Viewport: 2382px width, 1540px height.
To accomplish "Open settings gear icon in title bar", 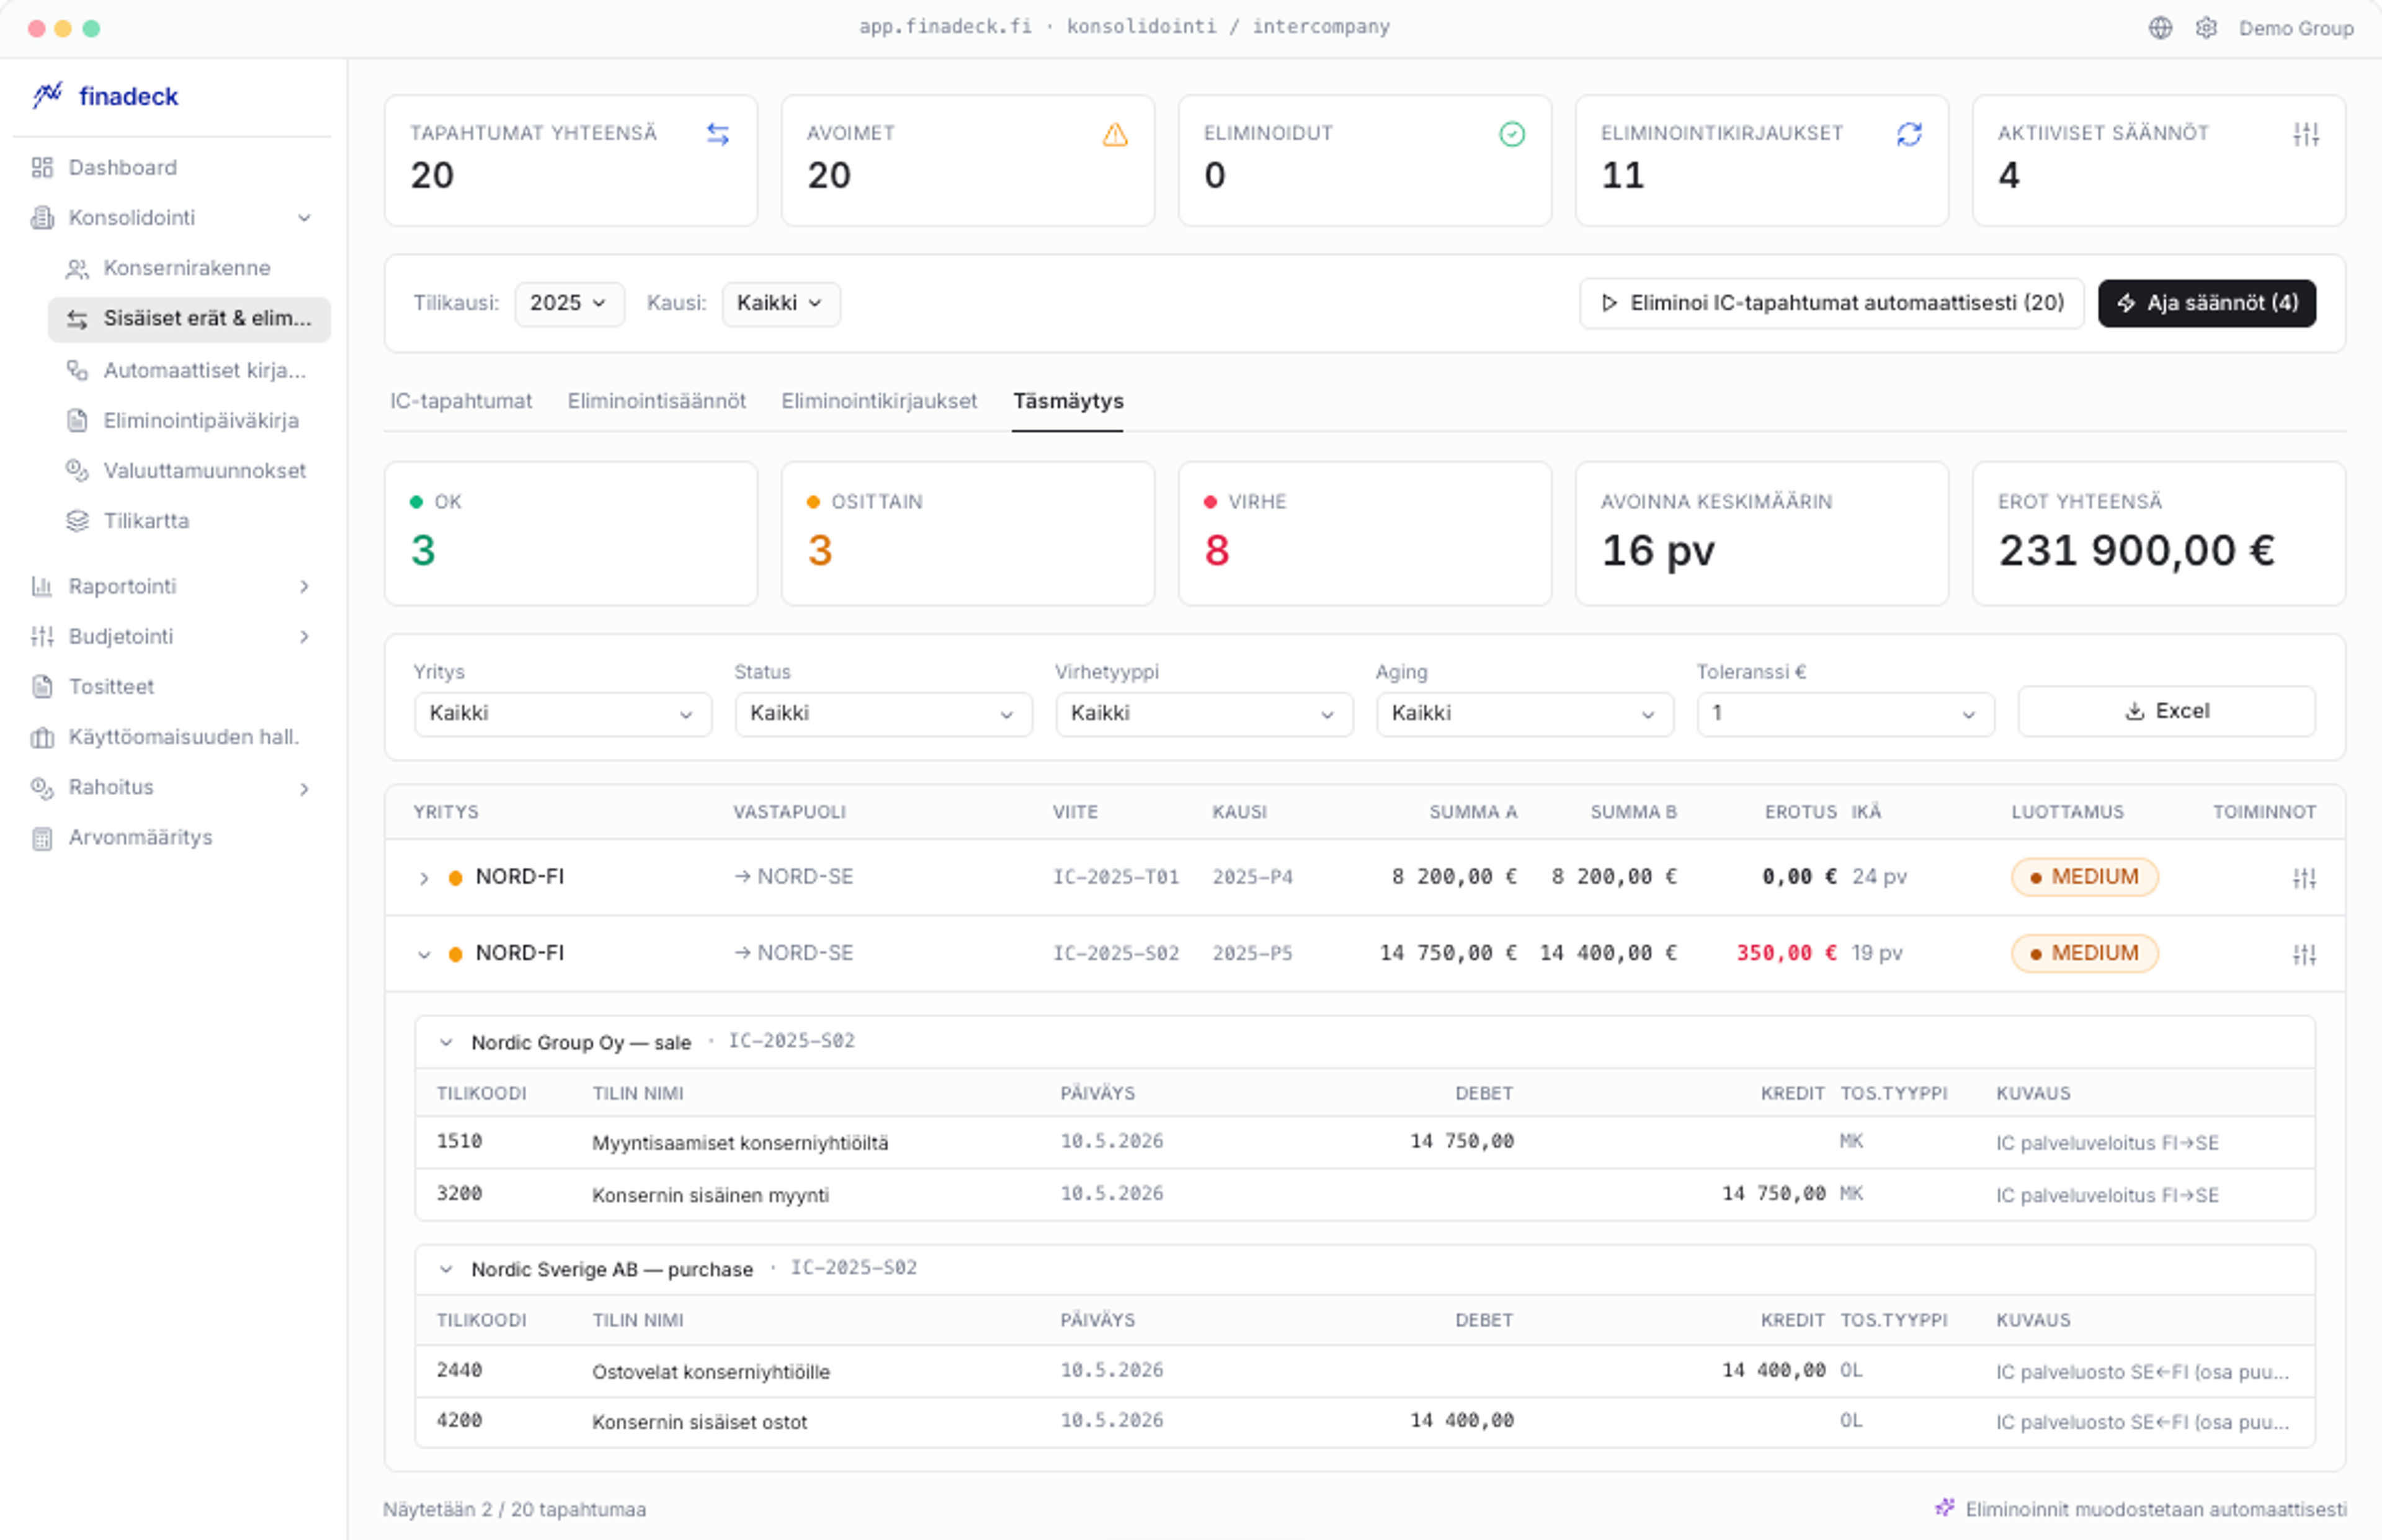I will point(2206,28).
